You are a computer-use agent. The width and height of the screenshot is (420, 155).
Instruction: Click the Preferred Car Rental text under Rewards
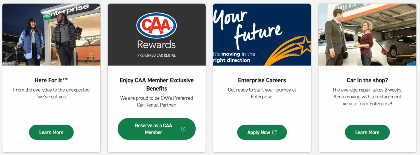pos(156,55)
